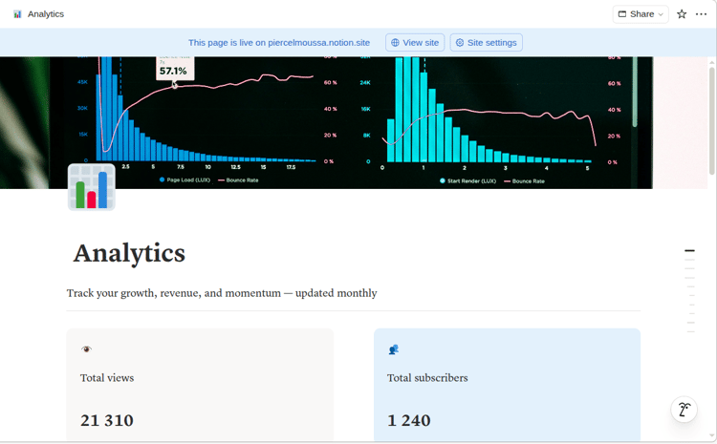This screenshot has width=717, height=444.
Task: Click the subscribers icon in the blue card
Action: coord(393,349)
